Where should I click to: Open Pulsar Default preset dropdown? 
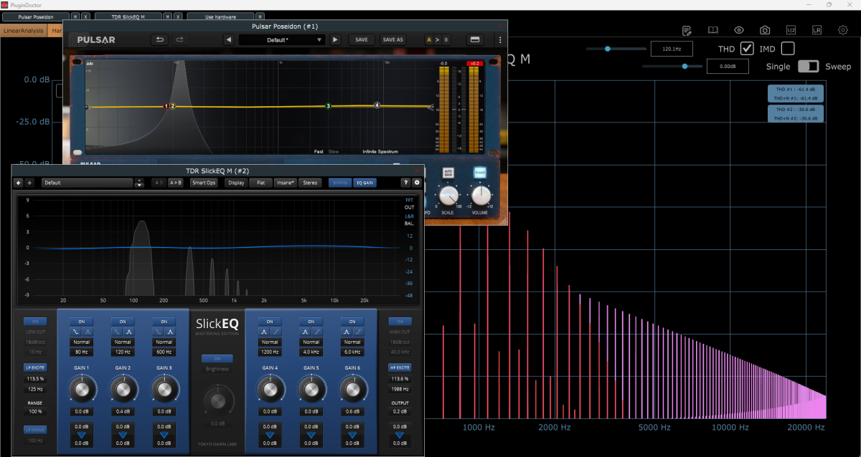[282, 39]
